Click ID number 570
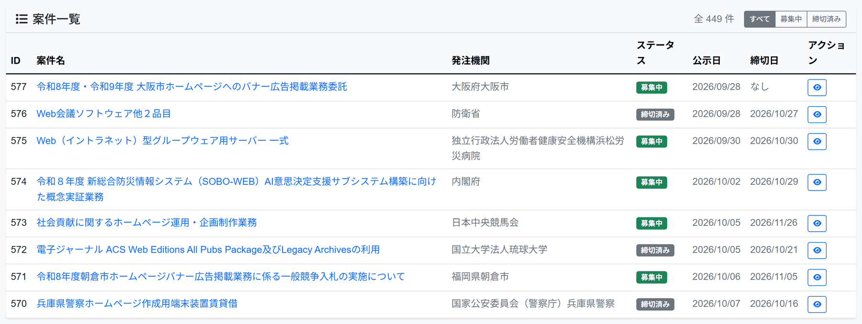862x324 pixels. tap(19, 303)
